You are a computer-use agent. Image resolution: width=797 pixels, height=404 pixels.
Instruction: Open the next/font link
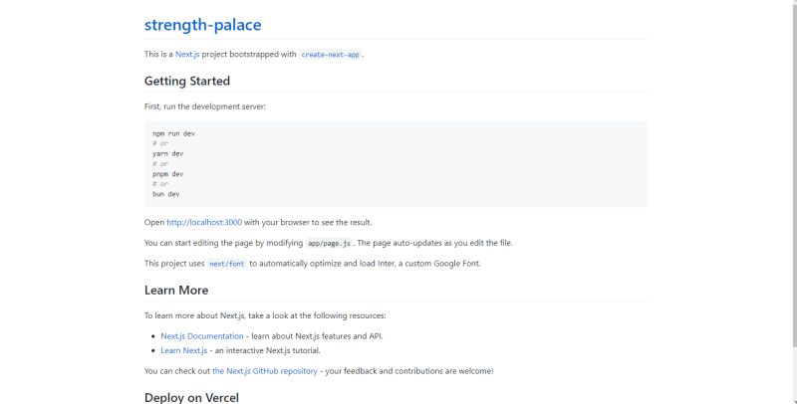click(x=225, y=264)
